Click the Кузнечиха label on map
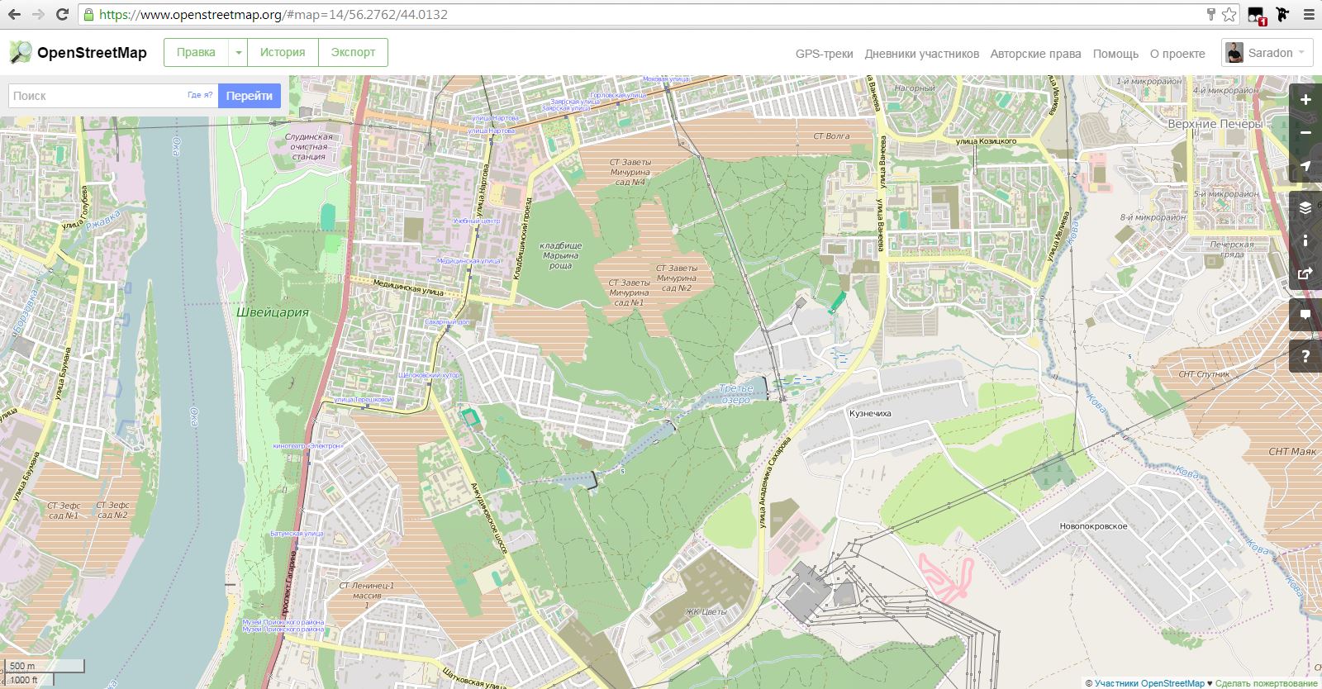Image resolution: width=1322 pixels, height=689 pixels. point(870,413)
